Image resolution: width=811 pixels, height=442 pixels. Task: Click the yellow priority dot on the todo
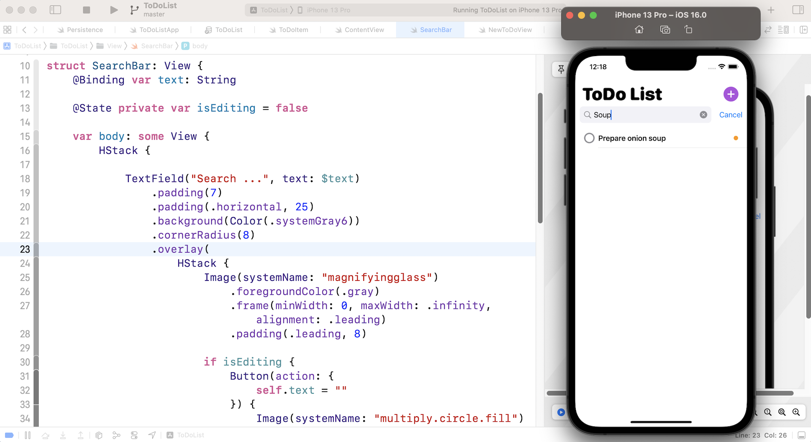[x=735, y=138]
